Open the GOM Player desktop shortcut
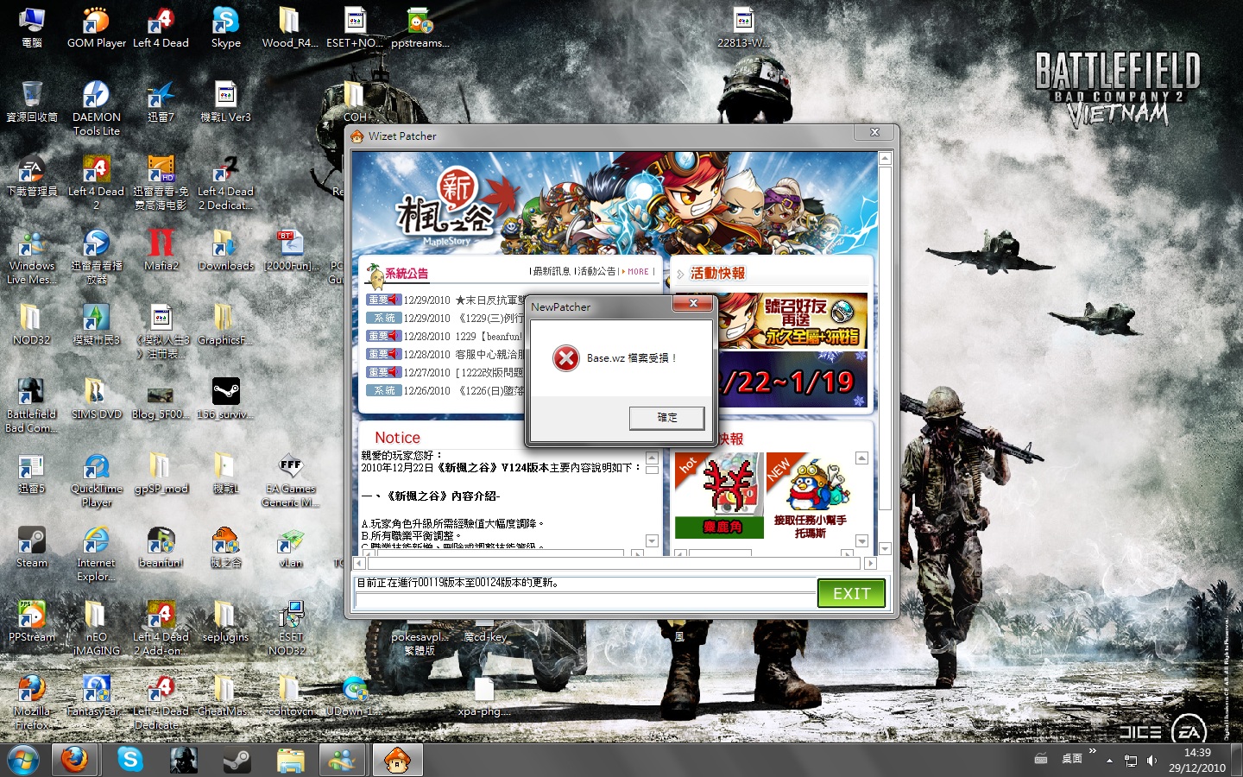 (x=96, y=28)
